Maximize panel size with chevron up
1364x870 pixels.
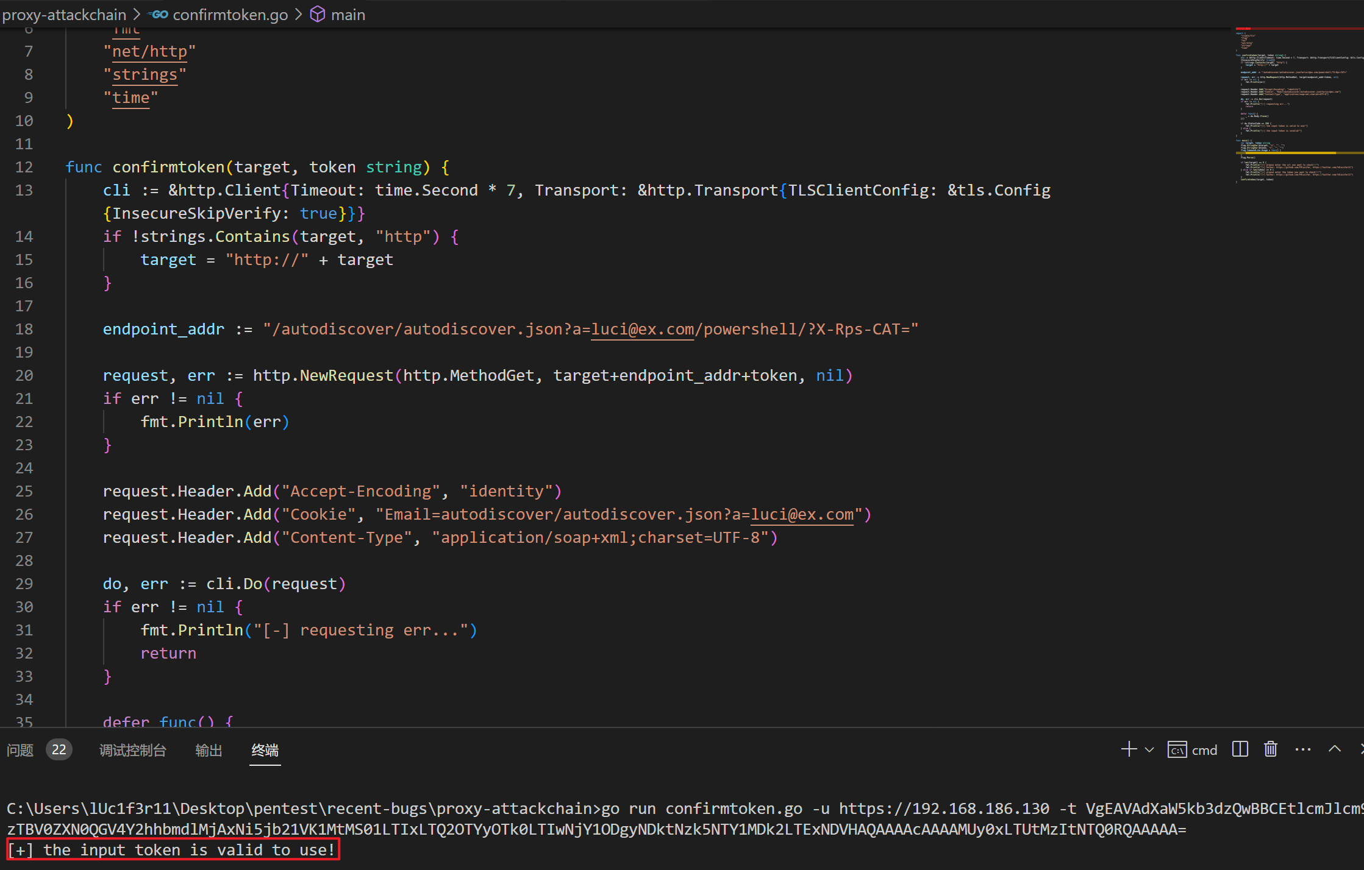(1334, 749)
